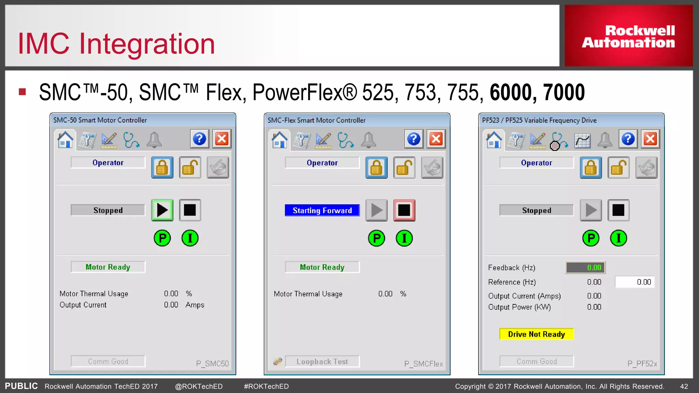Click Motor Ready status in SMC-50 faceplate

[108, 267]
